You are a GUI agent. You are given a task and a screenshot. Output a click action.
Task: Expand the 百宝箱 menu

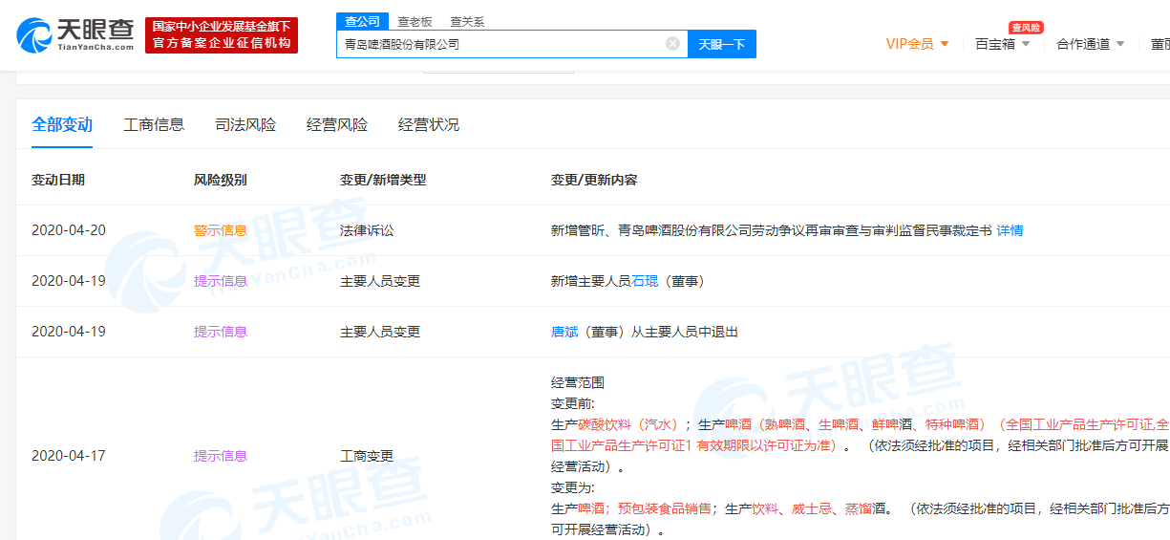1002,44
